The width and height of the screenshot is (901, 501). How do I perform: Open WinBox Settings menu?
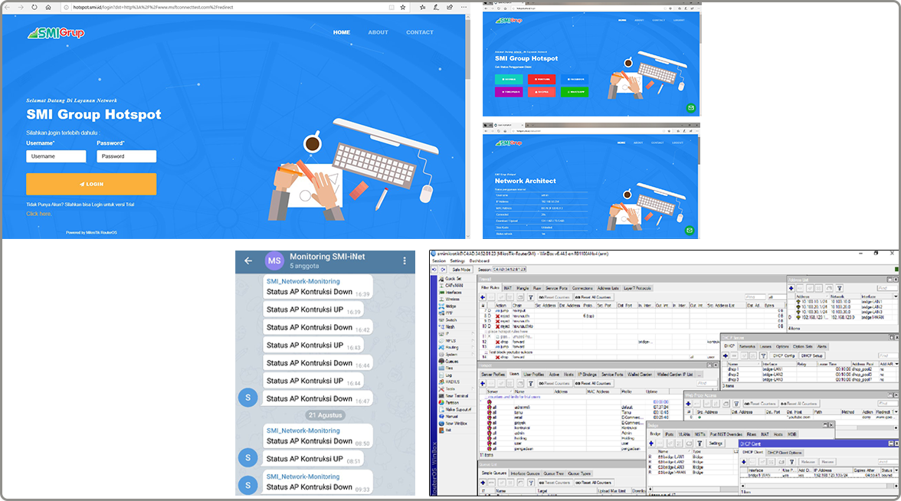tap(457, 260)
